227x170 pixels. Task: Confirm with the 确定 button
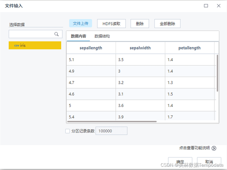pos(180,162)
